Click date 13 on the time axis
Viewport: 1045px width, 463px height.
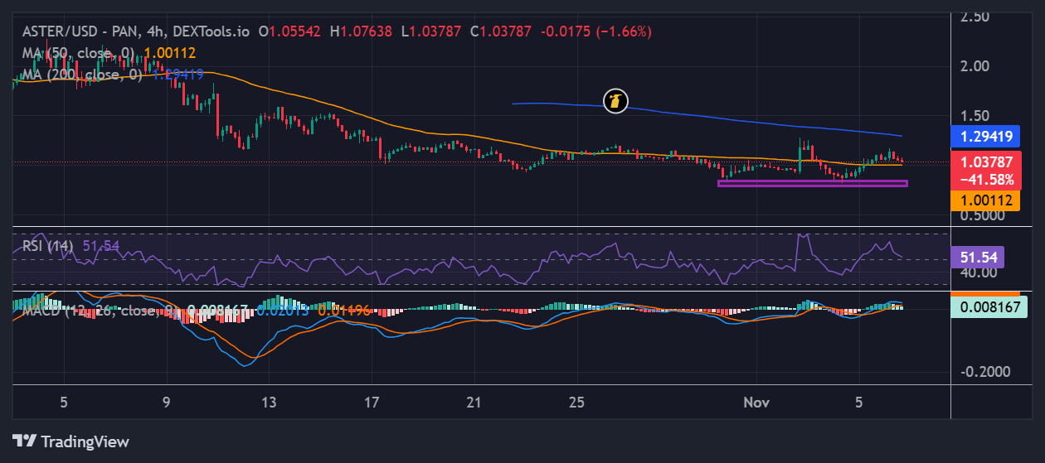tap(269, 403)
